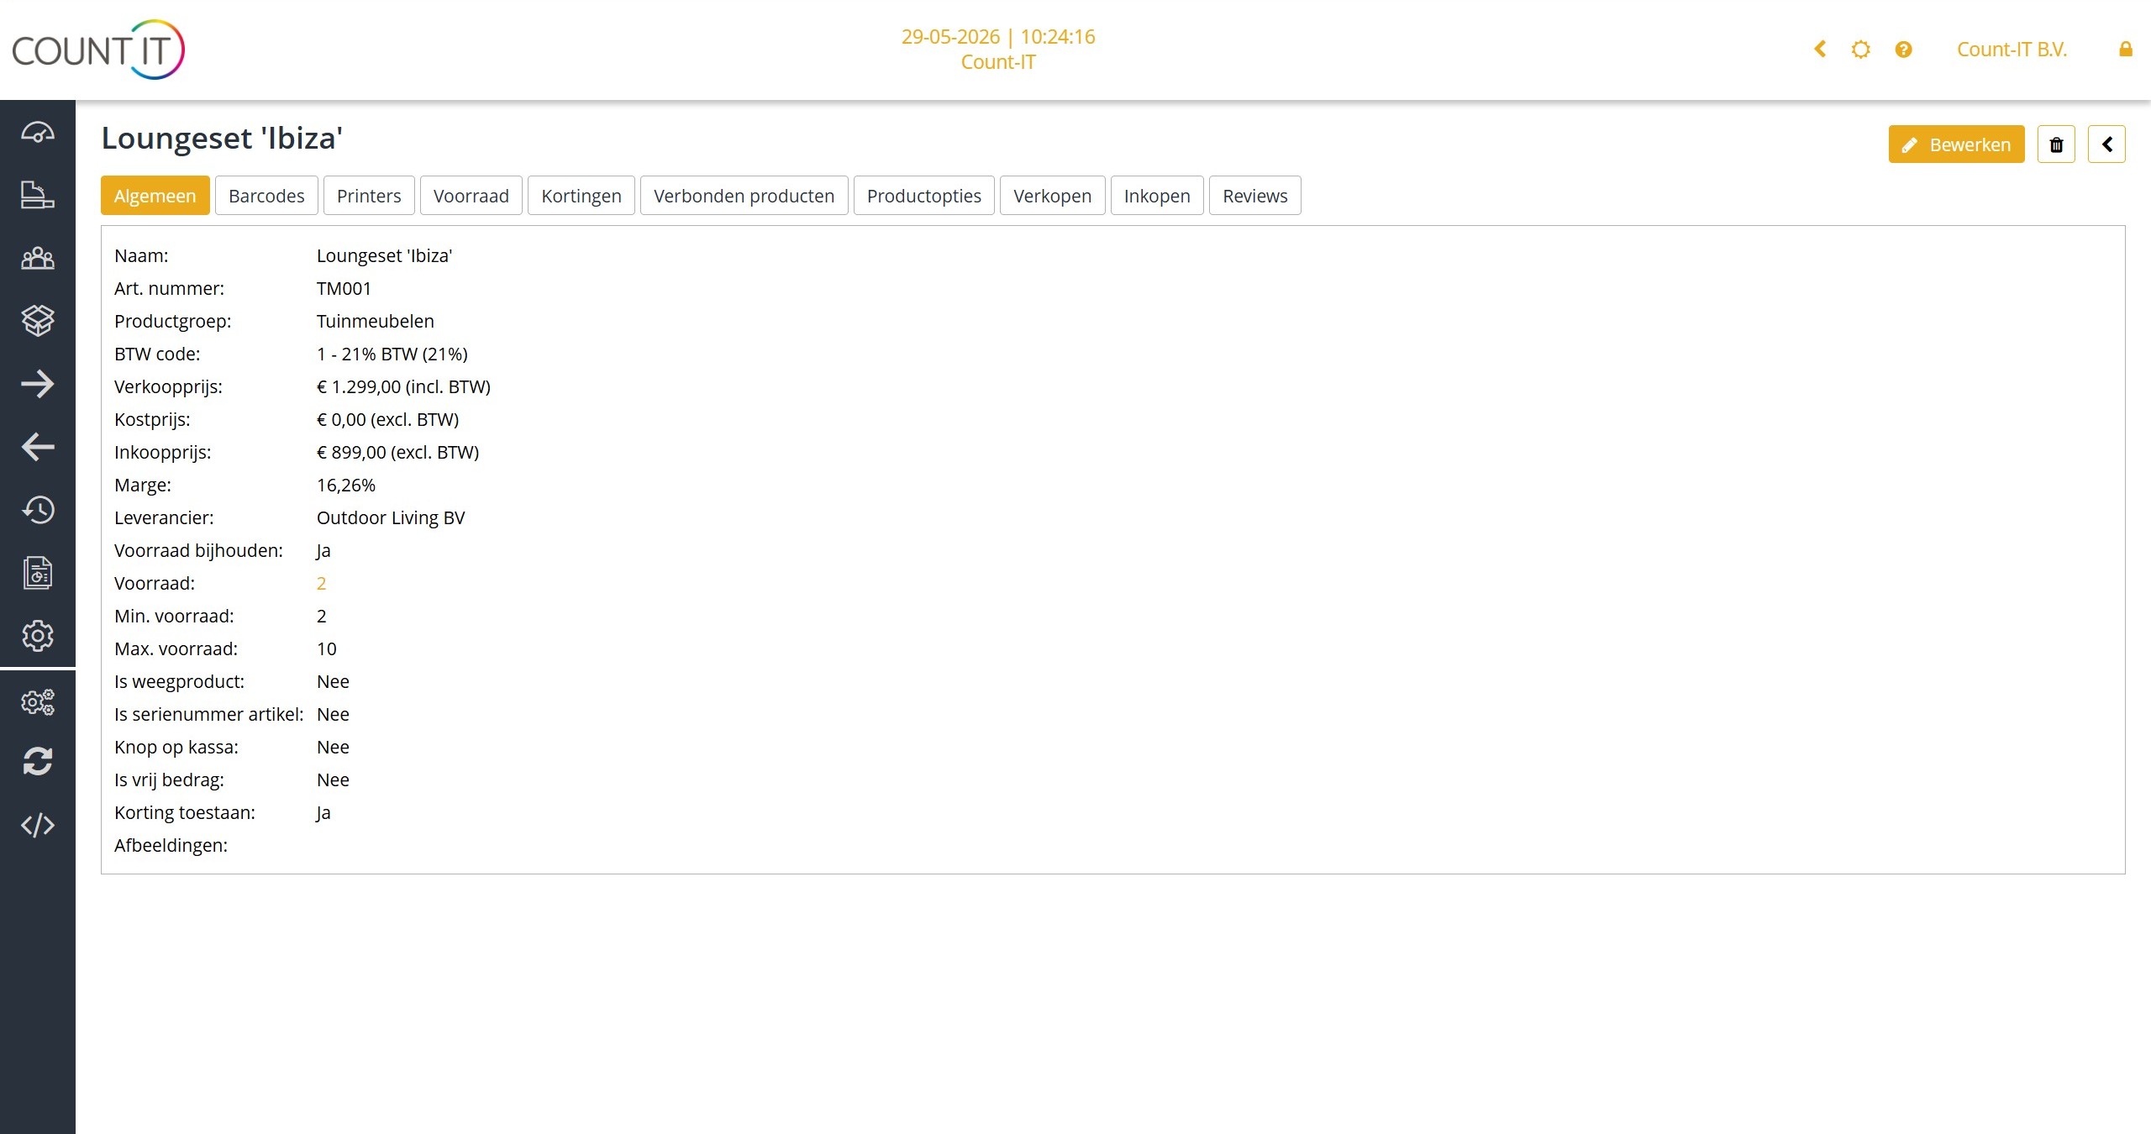This screenshot has width=2151, height=1134.
Task: Open the dashboard gauge icon in sidebar
Action: coord(37,133)
